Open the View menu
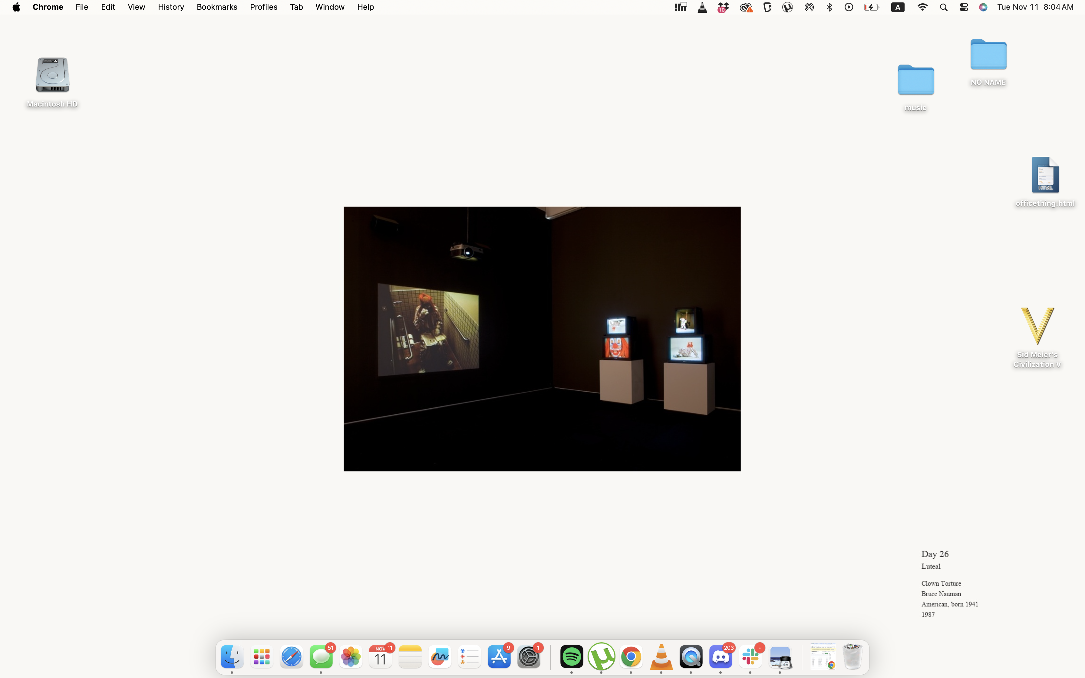The width and height of the screenshot is (1085, 678). point(136,7)
